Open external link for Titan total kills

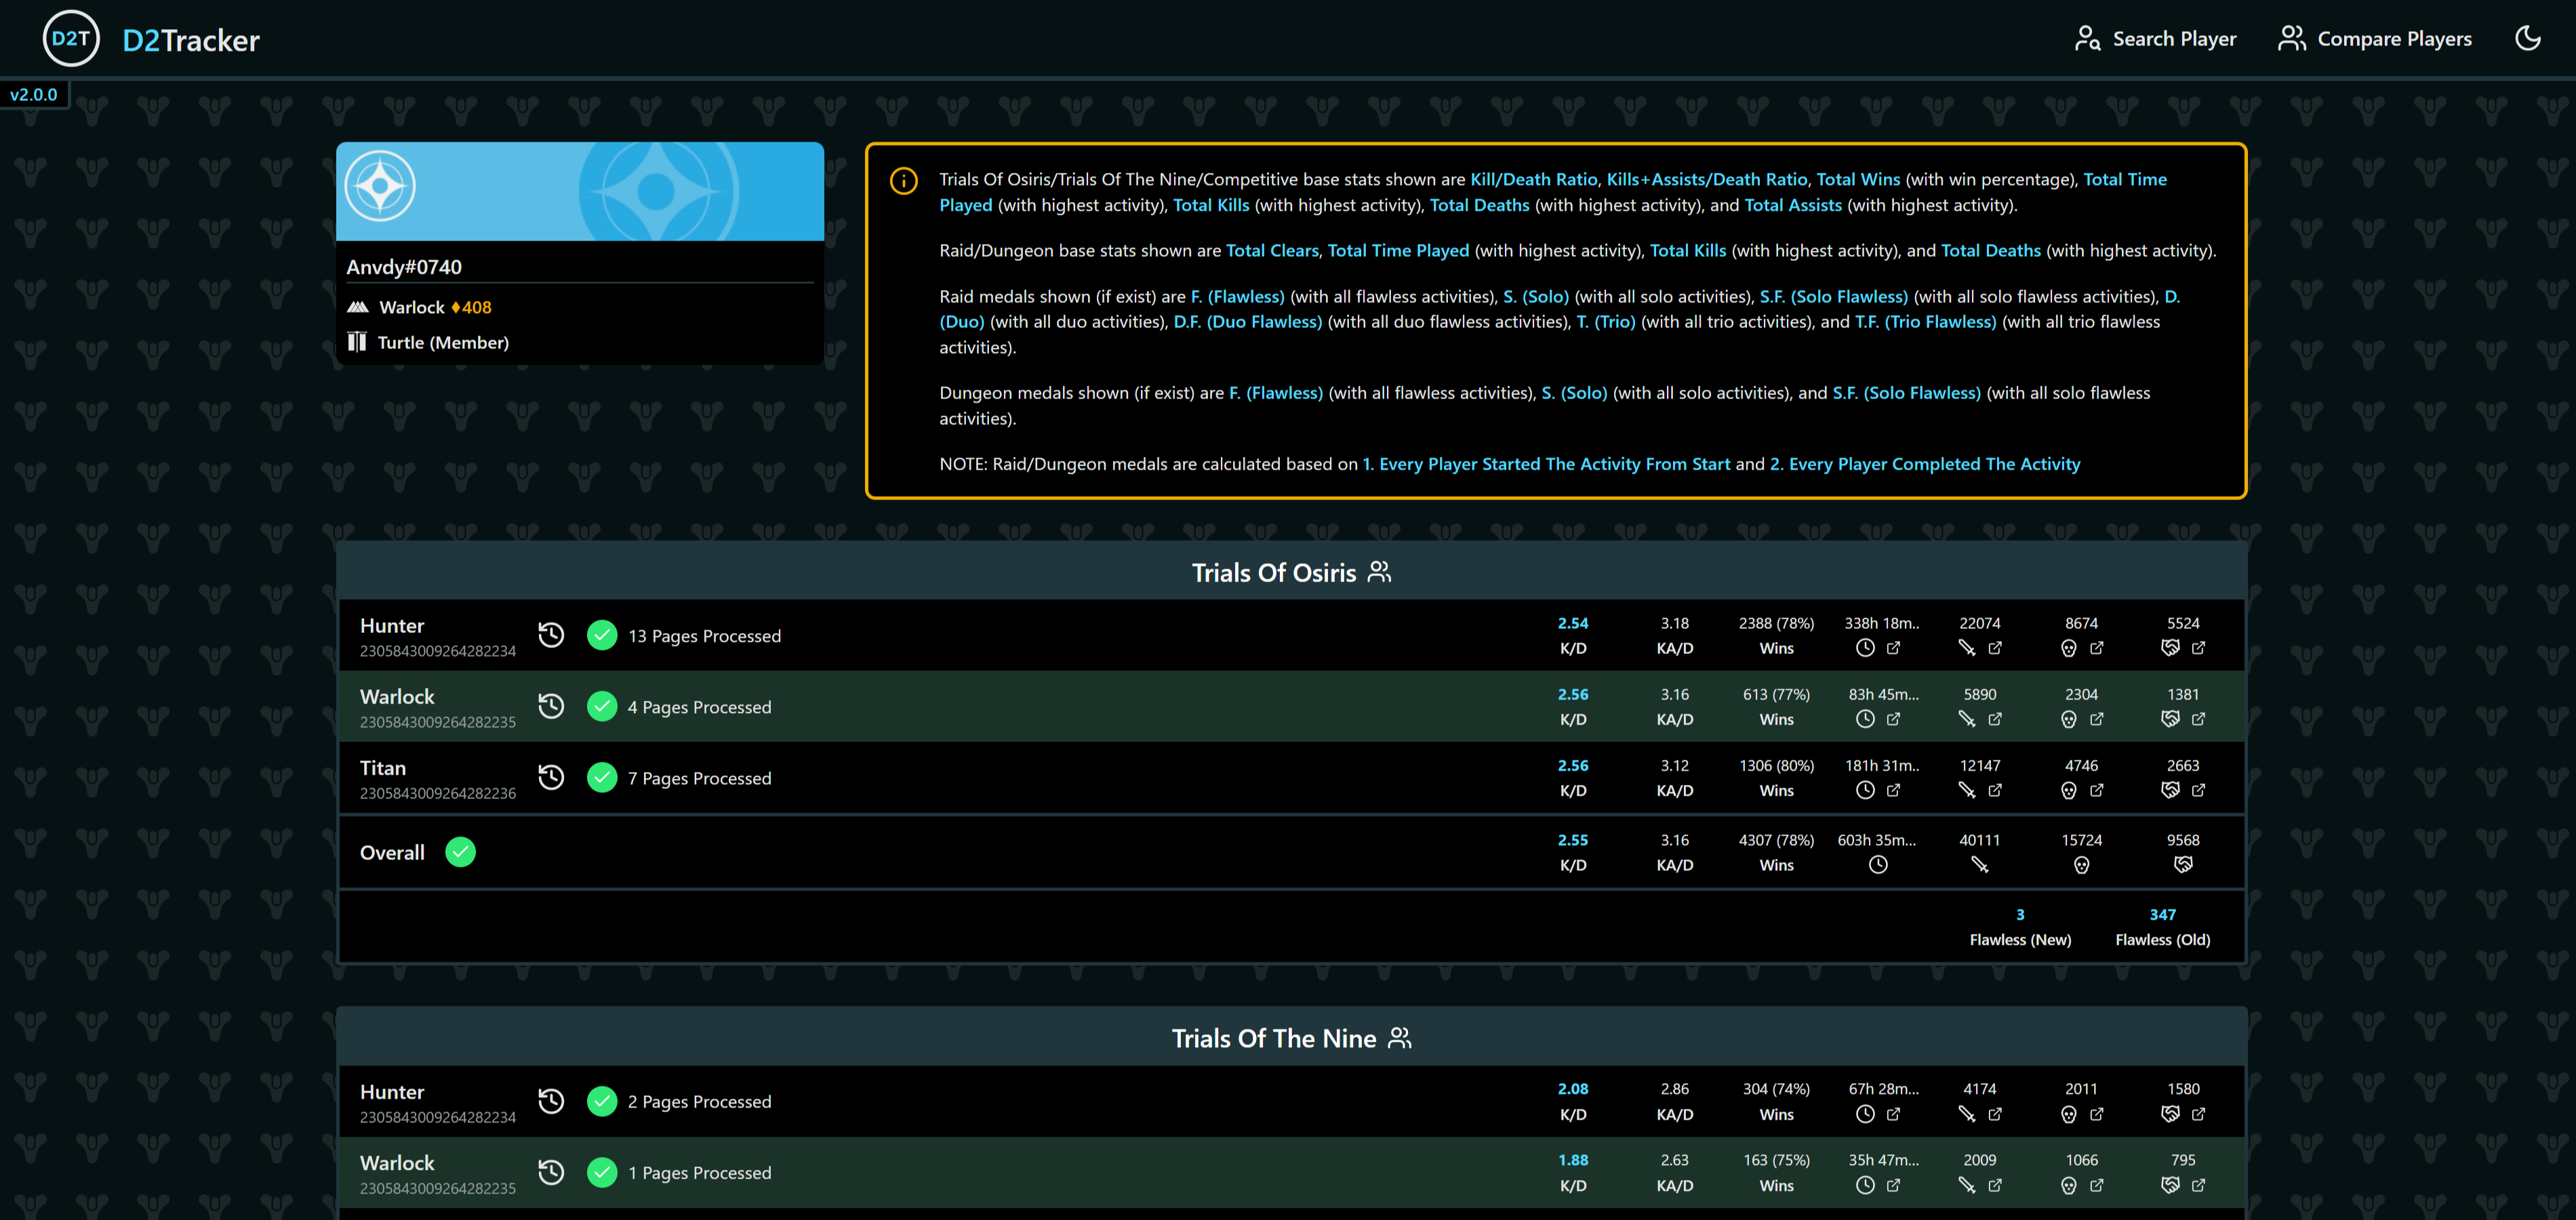tap(1995, 790)
